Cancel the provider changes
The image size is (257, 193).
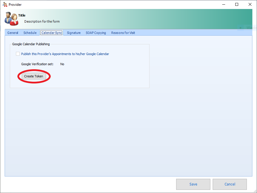(230, 184)
